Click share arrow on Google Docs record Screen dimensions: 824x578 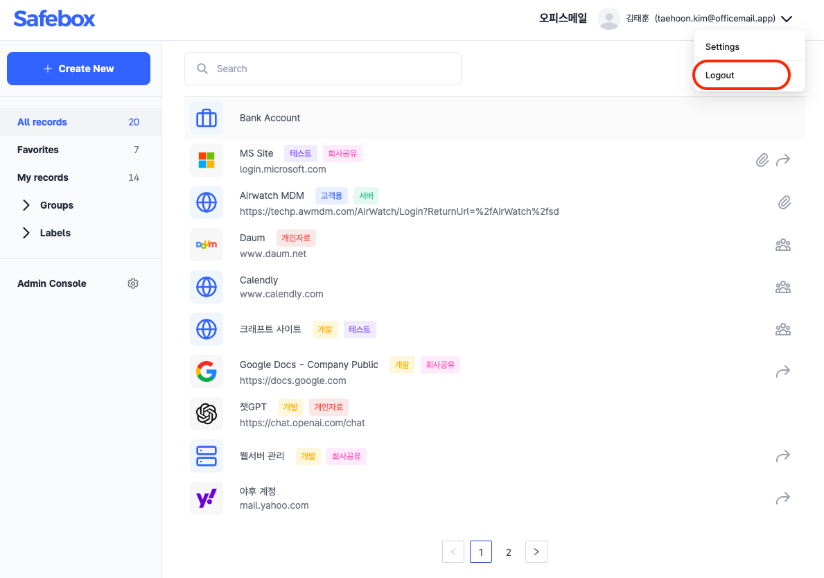point(783,372)
